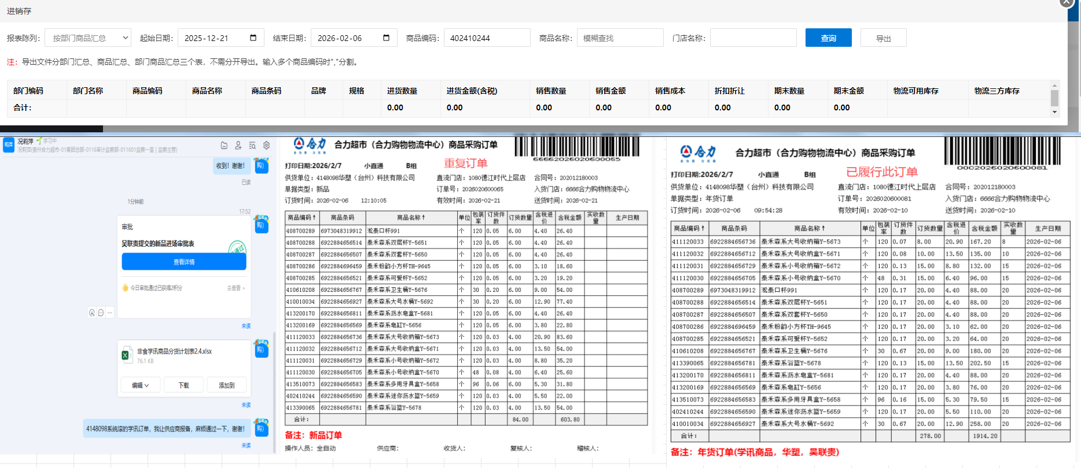This screenshot has width=1081, height=468.
Task: Click the emoji reaction icon beside approval card
Action: pos(92,313)
